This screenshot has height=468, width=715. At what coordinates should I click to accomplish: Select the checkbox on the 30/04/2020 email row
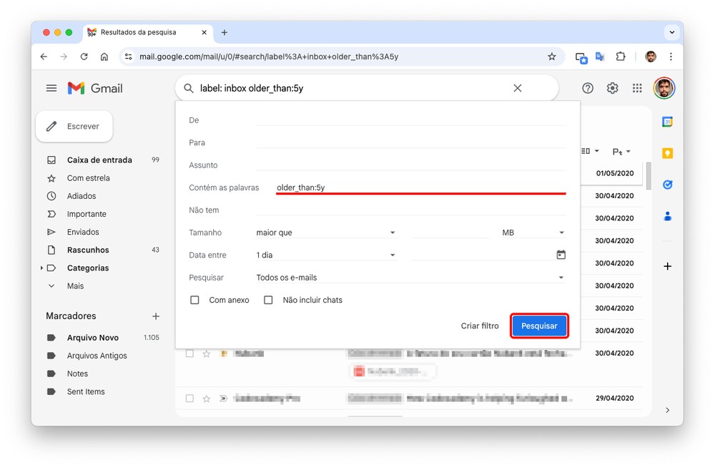pos(189,354)
